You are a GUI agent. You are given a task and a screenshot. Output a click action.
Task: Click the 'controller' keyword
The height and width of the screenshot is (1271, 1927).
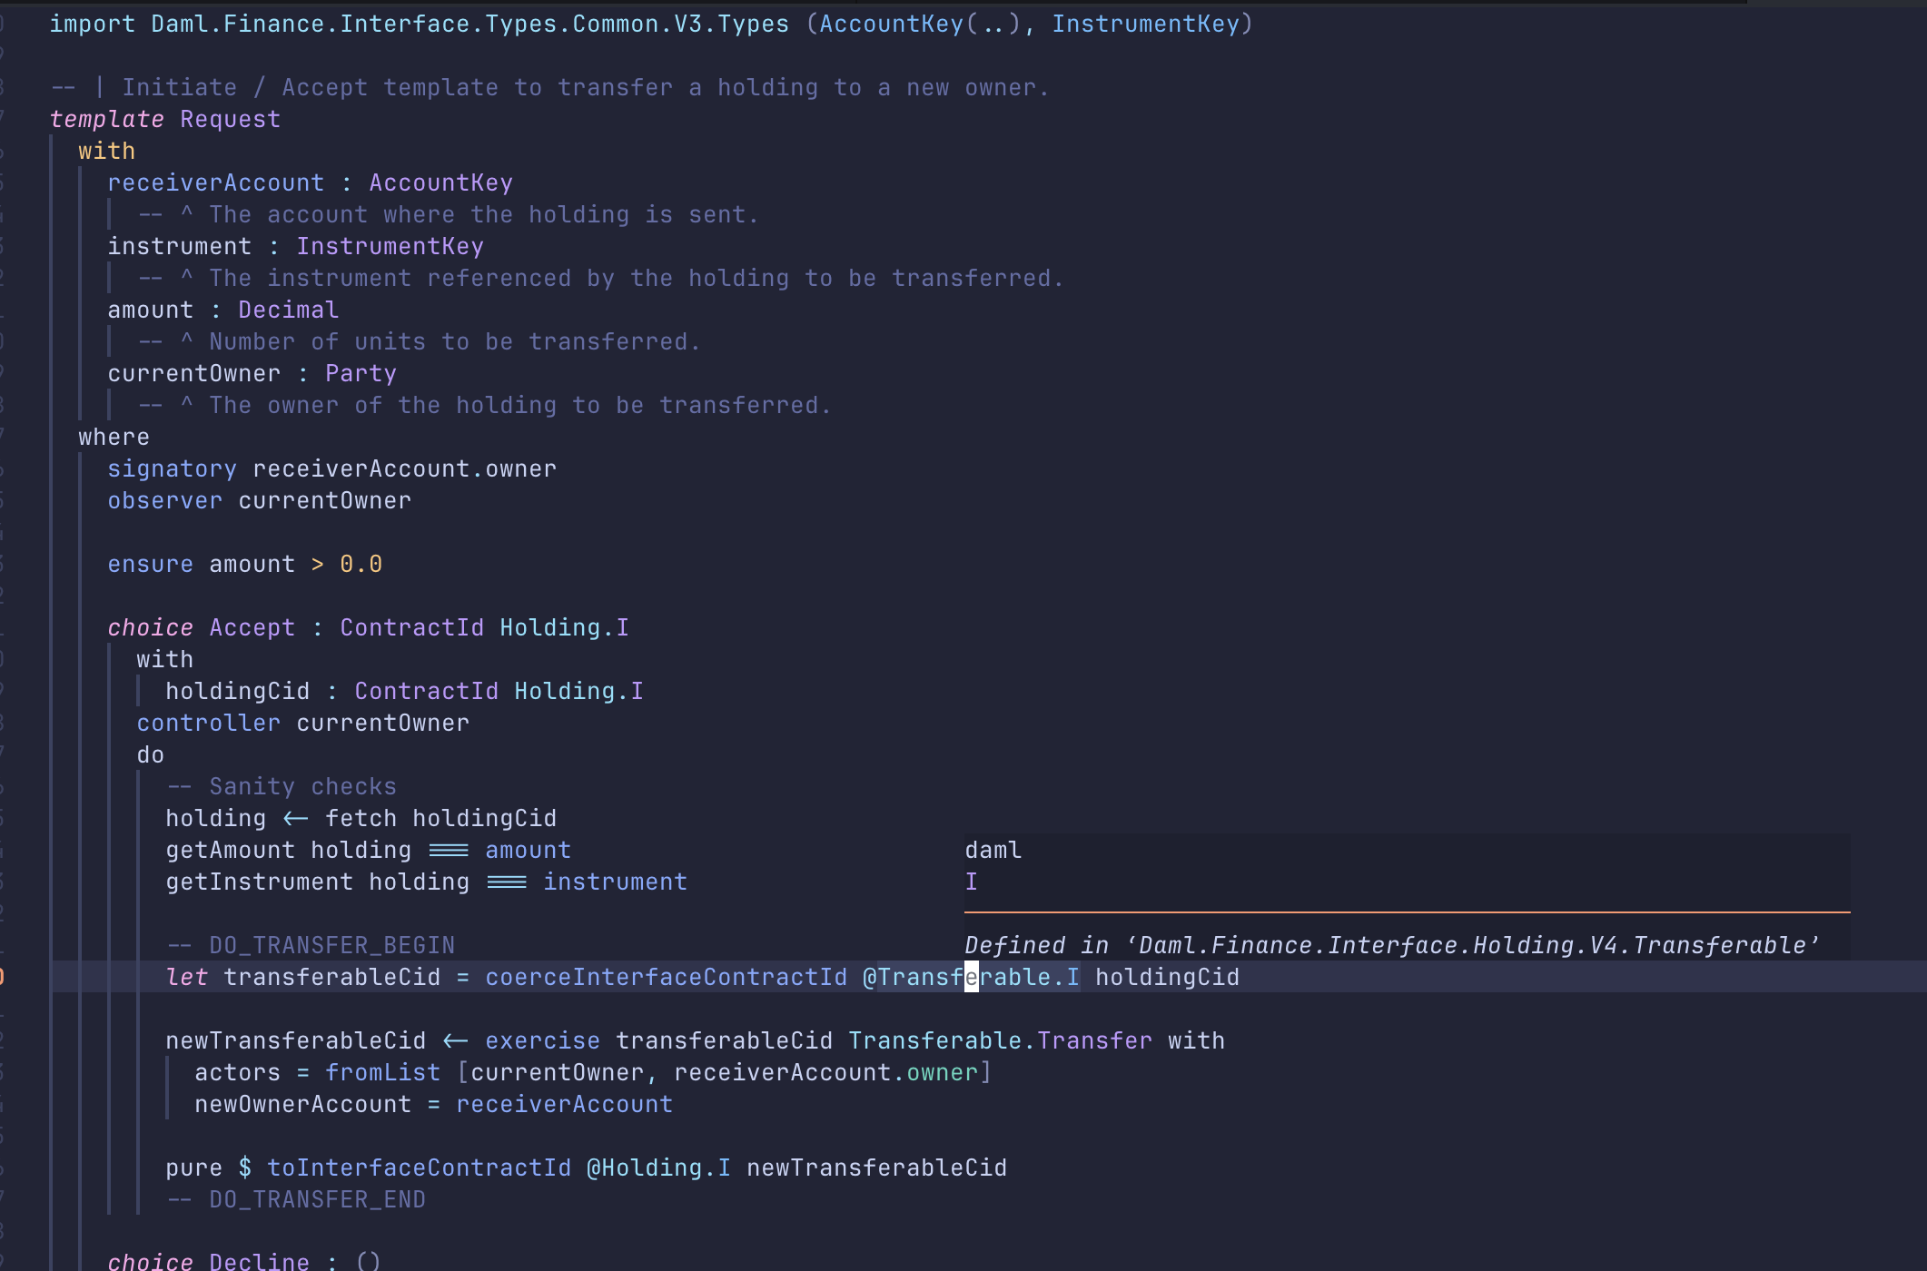pyautogui.click(x=208, y=723)
